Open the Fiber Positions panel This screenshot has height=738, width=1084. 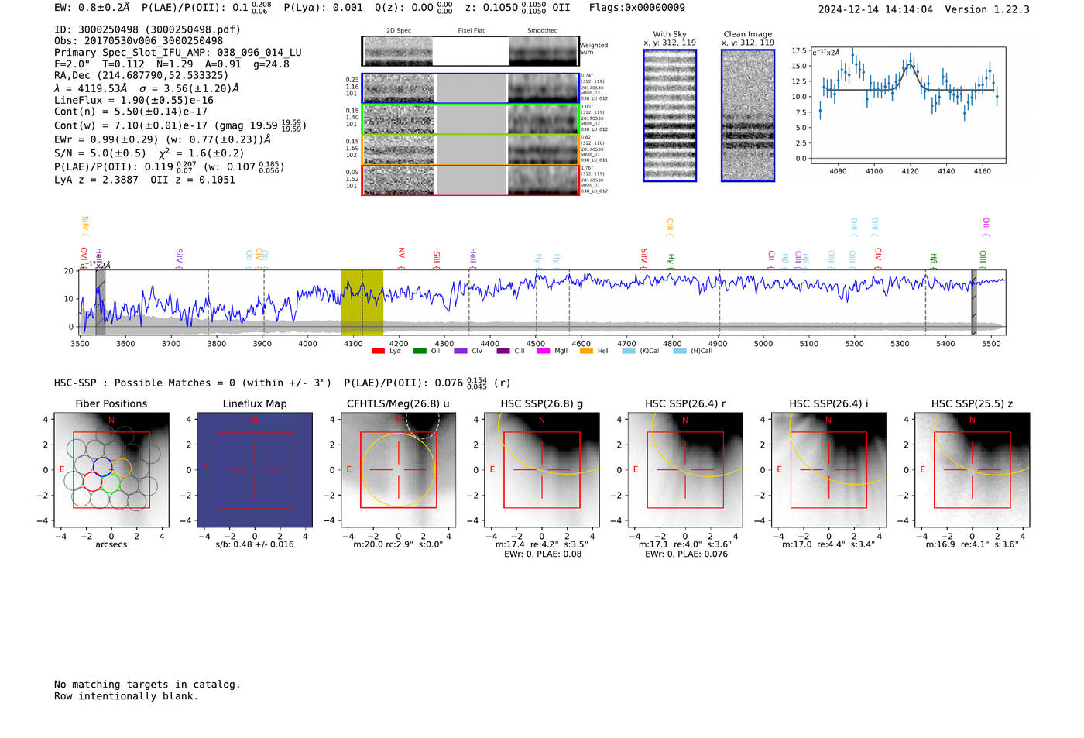coord(111,470)
